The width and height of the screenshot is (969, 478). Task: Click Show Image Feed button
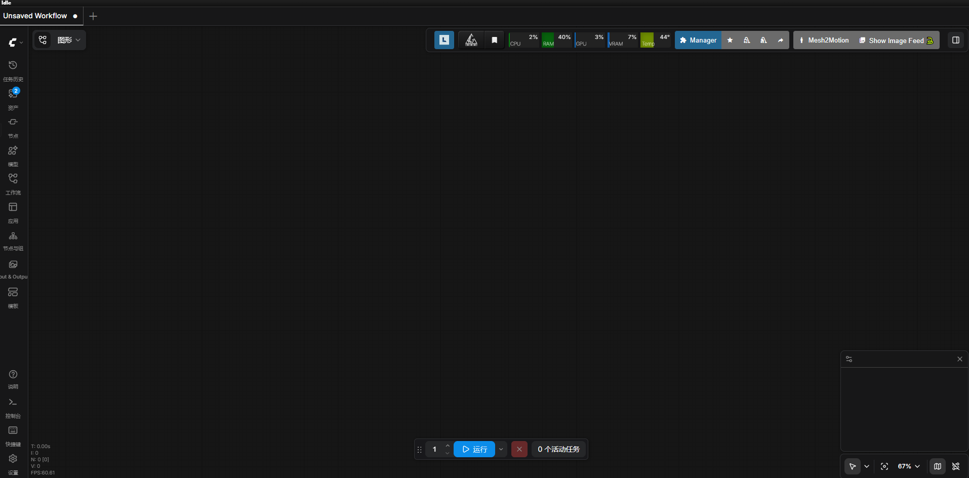click(x=896, y=41)
